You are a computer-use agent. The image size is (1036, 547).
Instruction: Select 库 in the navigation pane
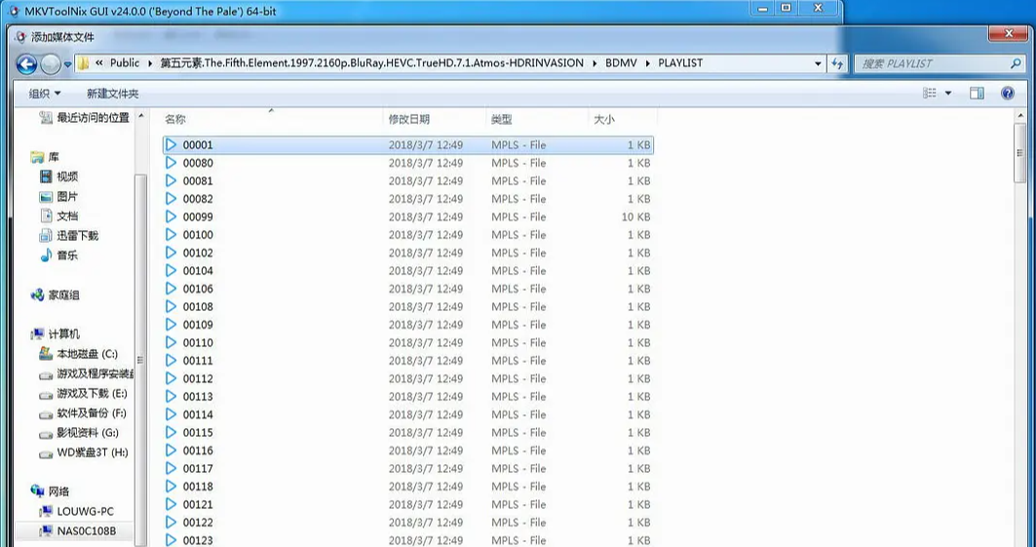(45, 157)
